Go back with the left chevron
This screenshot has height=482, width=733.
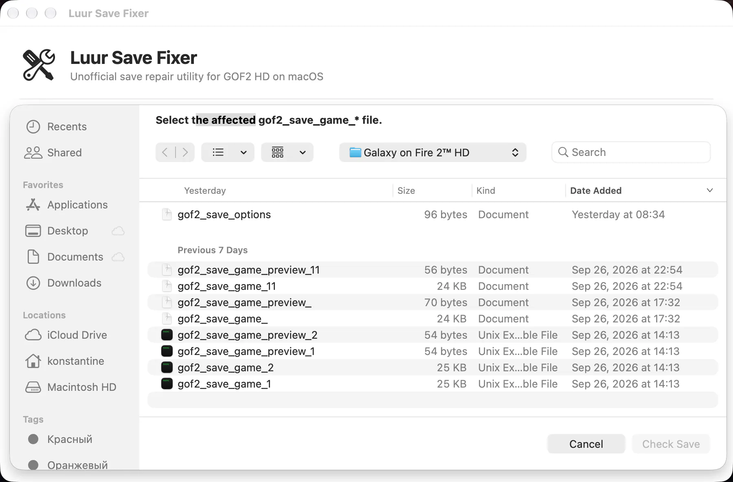click(165, 152)
